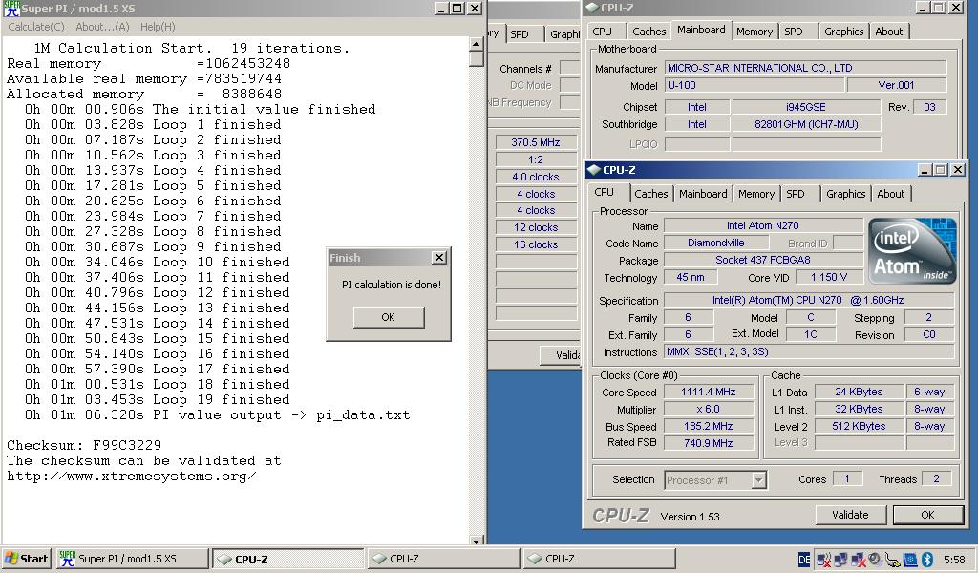Open the About...(A) menu in Super PI
Viewport: 978px width, 573px height.
[x=102, y=27]
